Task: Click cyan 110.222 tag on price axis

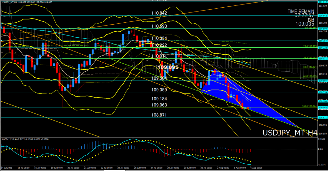Action: [322, 48]
